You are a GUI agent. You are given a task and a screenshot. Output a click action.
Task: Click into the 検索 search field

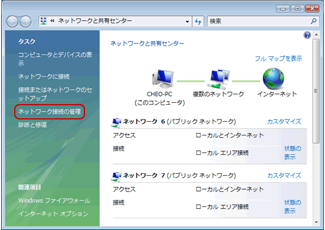pos(259,21)
